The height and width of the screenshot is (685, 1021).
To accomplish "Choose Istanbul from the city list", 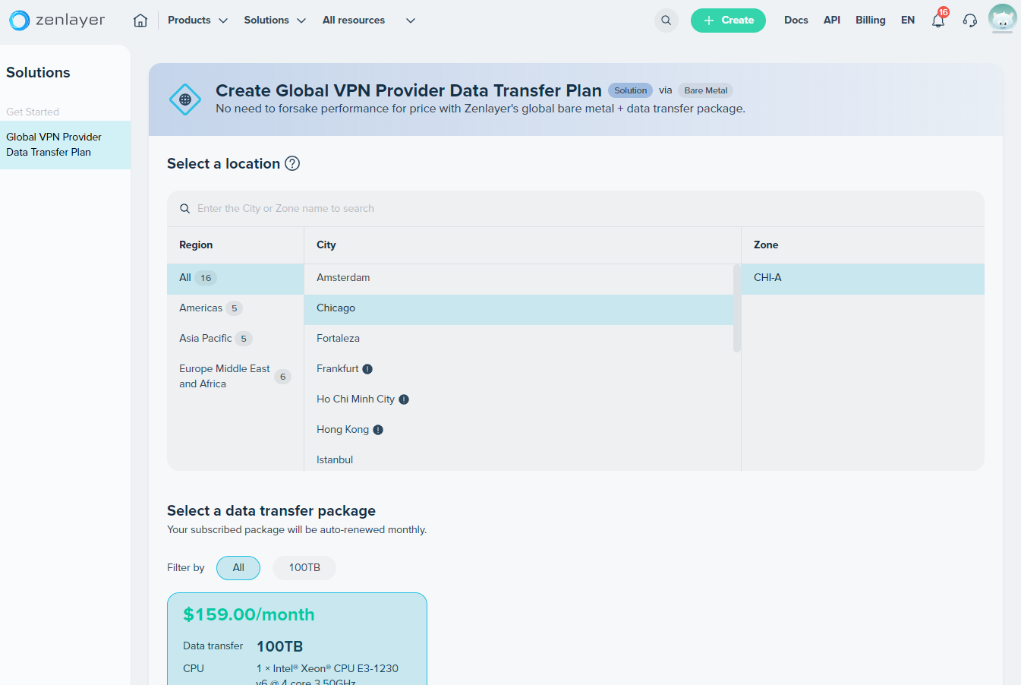I will pos(518,459).
